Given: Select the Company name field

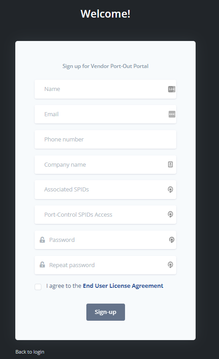Looking at the screenshot, I should click(x=105, y=164).
